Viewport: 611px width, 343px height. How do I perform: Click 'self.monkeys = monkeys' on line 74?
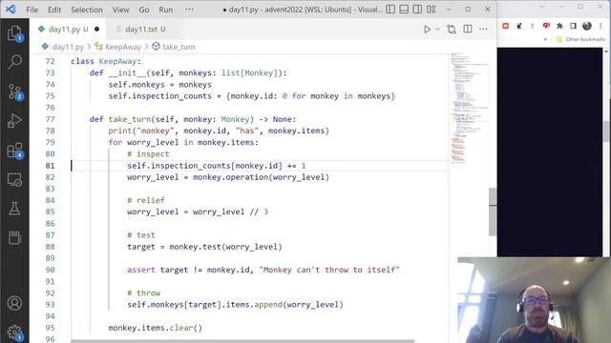pos(159,85)
